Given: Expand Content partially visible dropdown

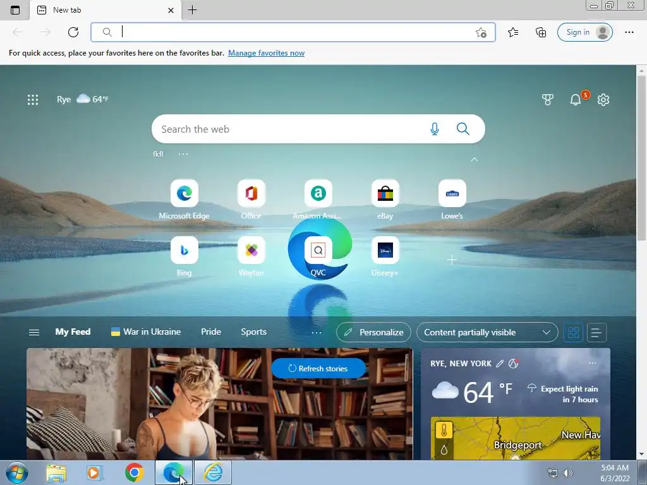Looking at the screenshot, I should pos(487,332).
